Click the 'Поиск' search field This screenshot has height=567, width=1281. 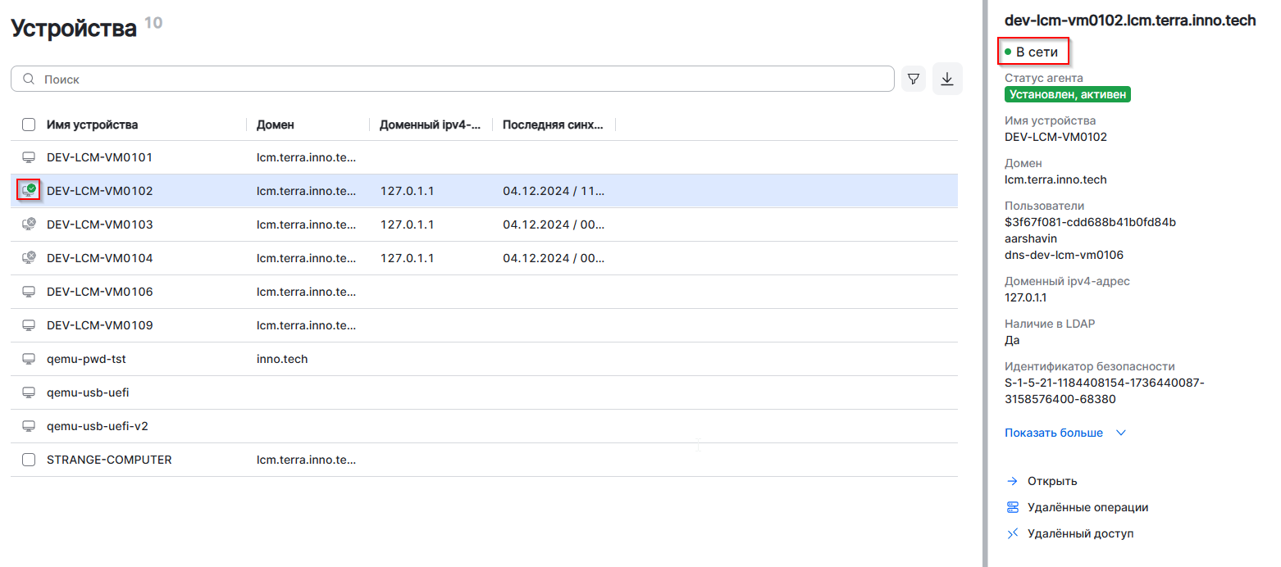[451, 79]
